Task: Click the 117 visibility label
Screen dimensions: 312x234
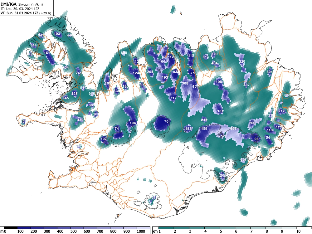Action: [x=173, y=98]
